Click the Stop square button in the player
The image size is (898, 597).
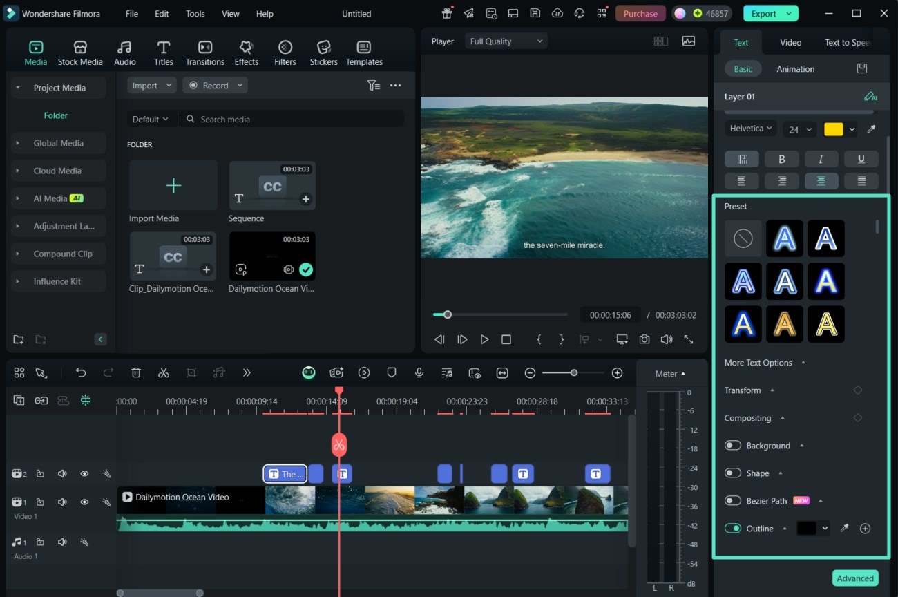[506, 339]
